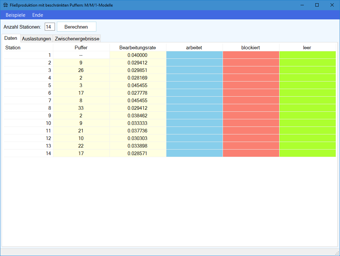The image size is (340, 256).
Task: Select Bearbeitungsrate cell for station 1
Action: click(x=137, y=55)
